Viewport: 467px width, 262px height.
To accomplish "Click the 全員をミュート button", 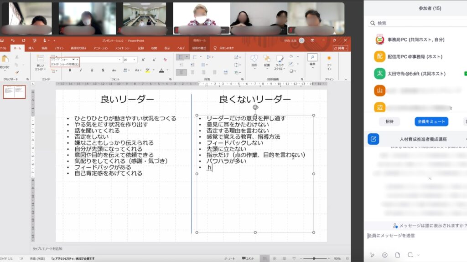I will coord(431,121).
